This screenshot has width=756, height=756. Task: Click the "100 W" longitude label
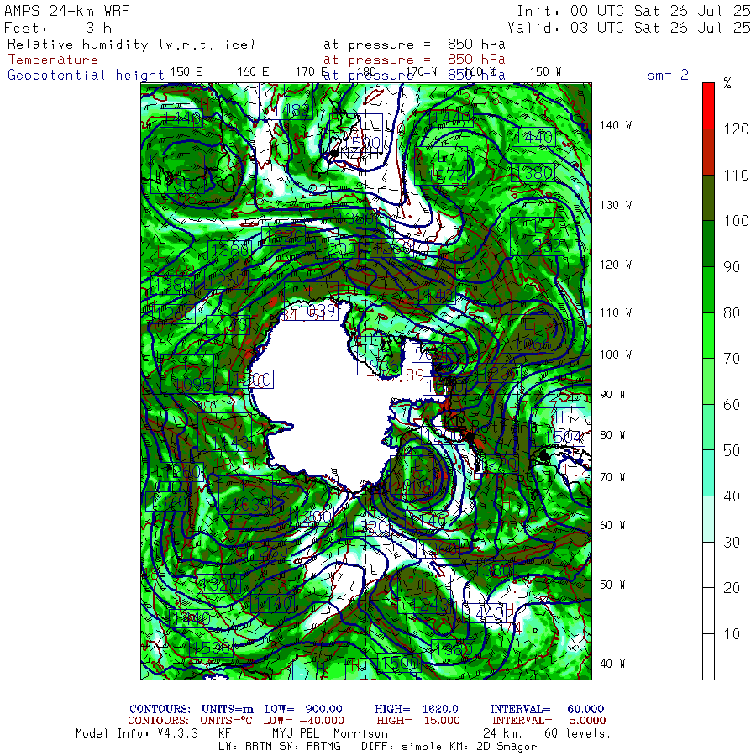coord(615,354)
